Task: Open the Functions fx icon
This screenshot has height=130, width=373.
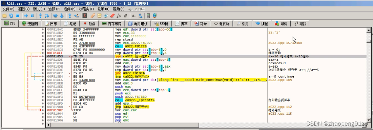Action: click(119, 16)
